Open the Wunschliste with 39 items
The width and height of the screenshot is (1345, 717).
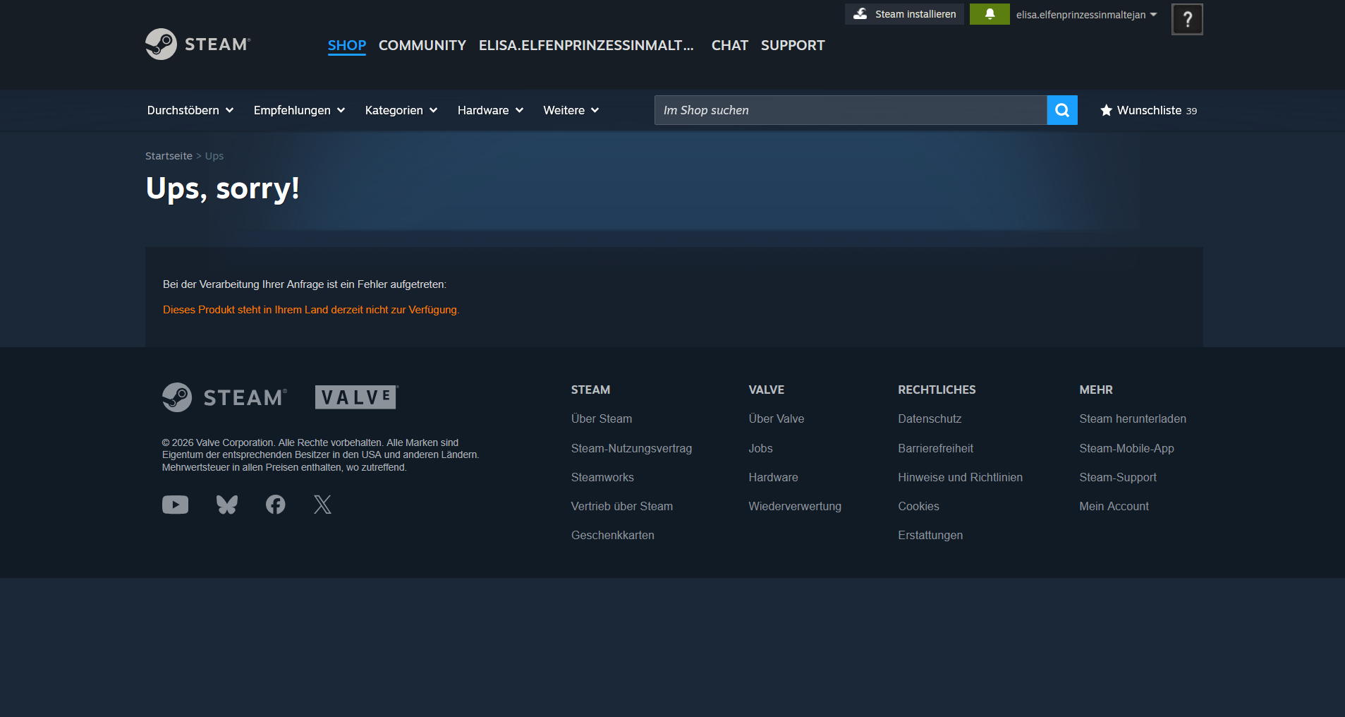click(1148, 110)
